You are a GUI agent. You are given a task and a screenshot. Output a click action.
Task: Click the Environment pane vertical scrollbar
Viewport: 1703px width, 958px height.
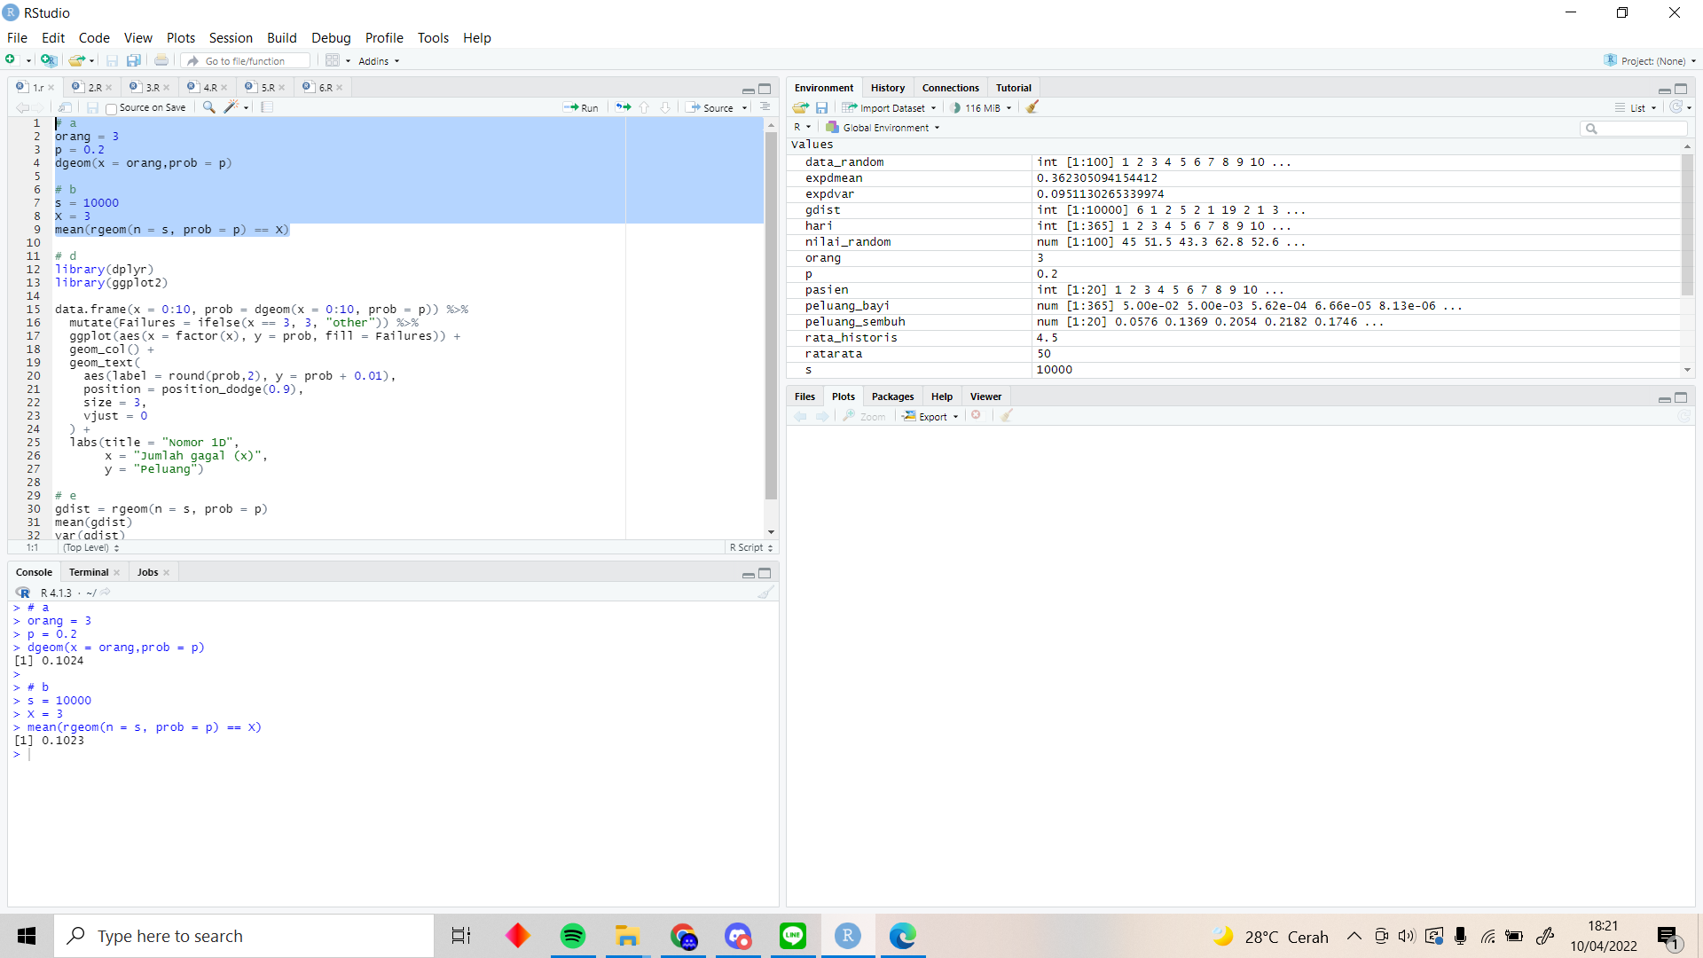coord(1687,224)
